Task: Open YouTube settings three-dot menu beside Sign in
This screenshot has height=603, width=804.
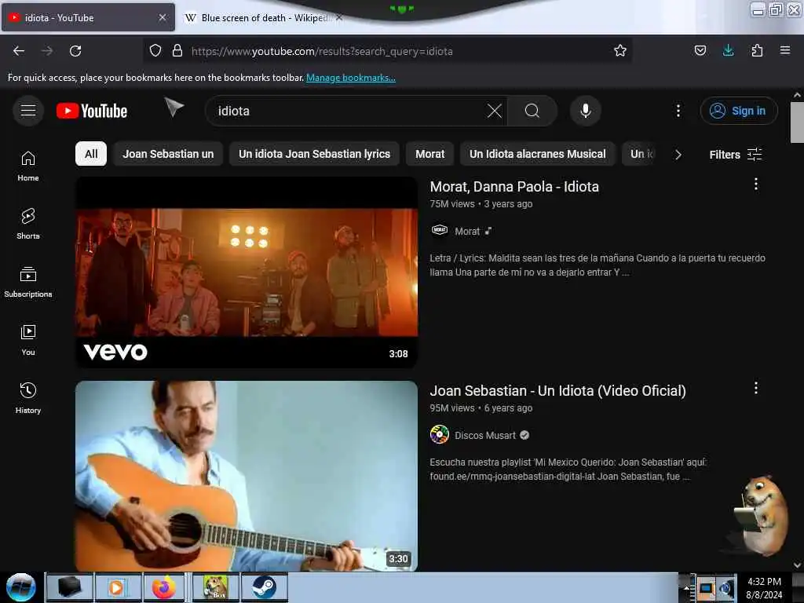Action: 678,111
